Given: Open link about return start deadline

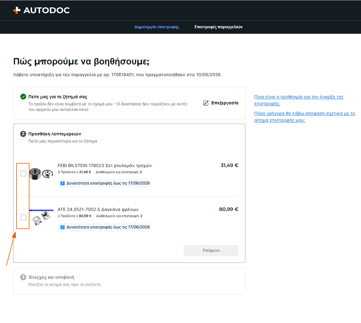Looking at the screenshot, I should (299, 100).
